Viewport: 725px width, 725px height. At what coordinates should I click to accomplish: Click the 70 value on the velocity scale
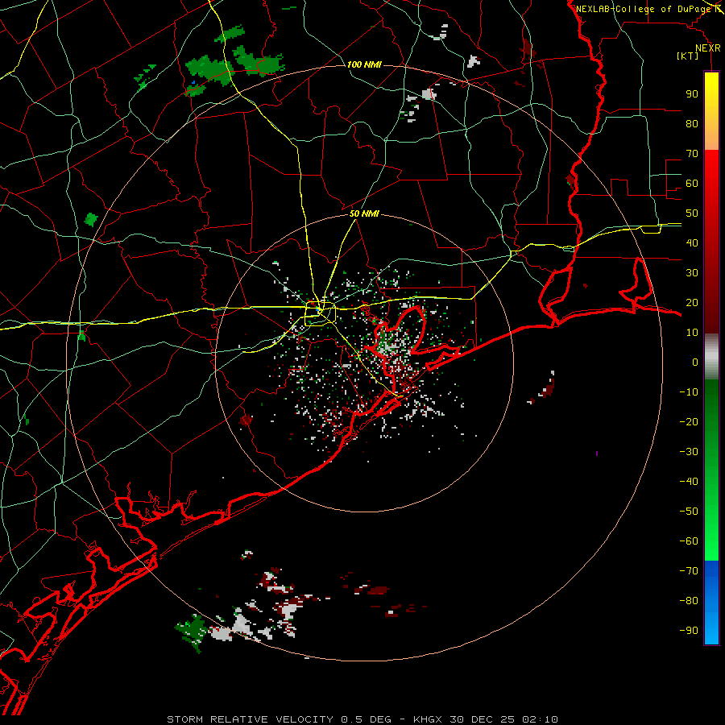pos(692,154)
